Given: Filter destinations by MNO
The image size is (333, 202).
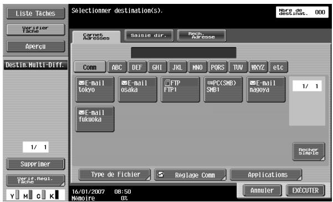Looking at the screenshot, I should click(197, 67).
